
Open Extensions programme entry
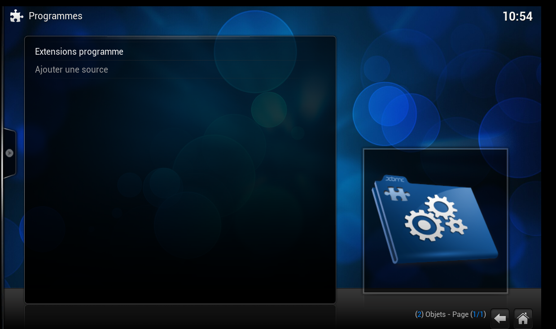179,52
